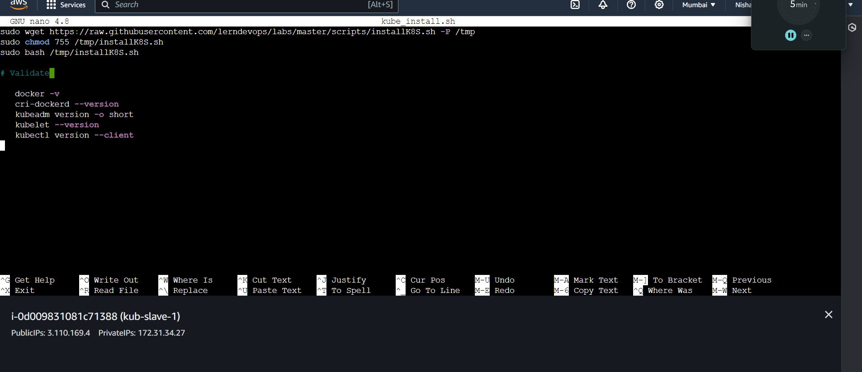Pause the 5 min timer
This screenshot has width=862, height=372.
click(x=790, y=35)
